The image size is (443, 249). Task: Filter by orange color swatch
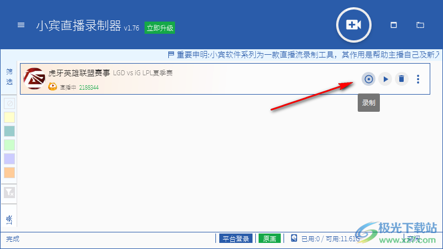9,173
